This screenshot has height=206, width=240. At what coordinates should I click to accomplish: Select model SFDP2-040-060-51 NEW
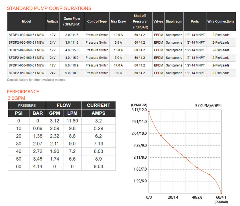point(27,58)
